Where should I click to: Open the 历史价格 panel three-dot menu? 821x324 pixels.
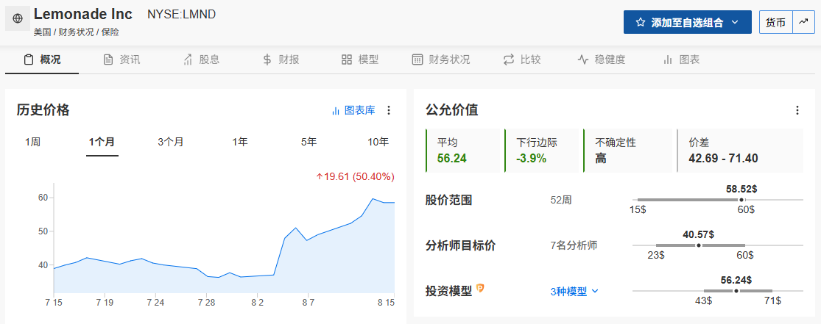click(389, 110)
